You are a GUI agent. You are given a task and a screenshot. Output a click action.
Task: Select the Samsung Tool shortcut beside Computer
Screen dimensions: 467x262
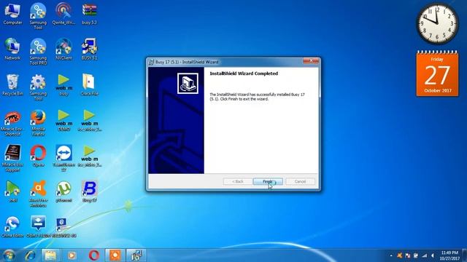point(38,16)
